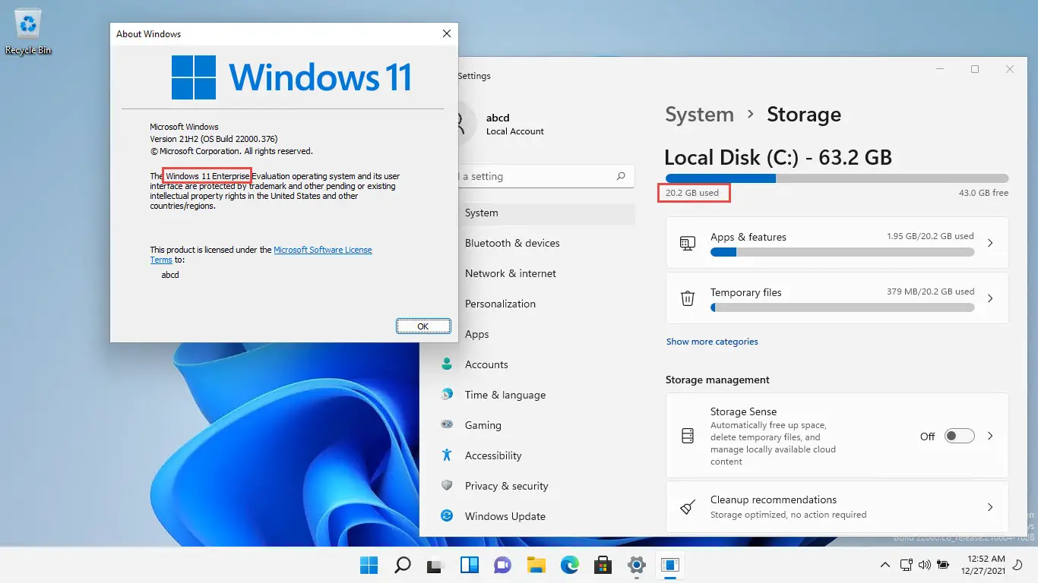The image size is (1038, 583).
Task: Open Network & internet settings section
Action: tap(511, 273)
